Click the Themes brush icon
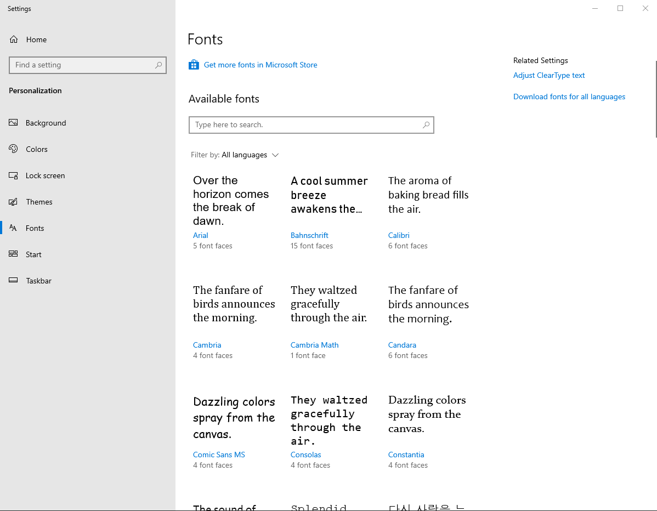 click(x=13, y=202)
